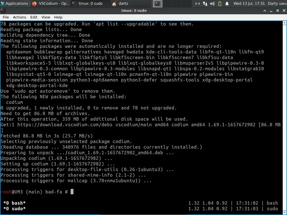Click the 'xdg-desktop-portal-kde' package name
The width and height of the screenshot is (287, 215).
point(37,85)
